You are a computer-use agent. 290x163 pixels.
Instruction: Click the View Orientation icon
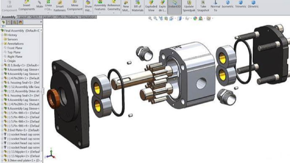click(172, 18)
